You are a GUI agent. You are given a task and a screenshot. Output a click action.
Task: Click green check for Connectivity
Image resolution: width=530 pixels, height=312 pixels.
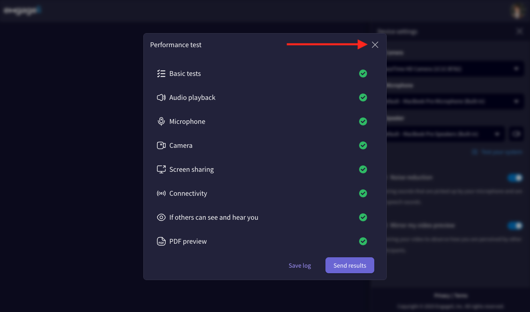(x=363, y=193)
